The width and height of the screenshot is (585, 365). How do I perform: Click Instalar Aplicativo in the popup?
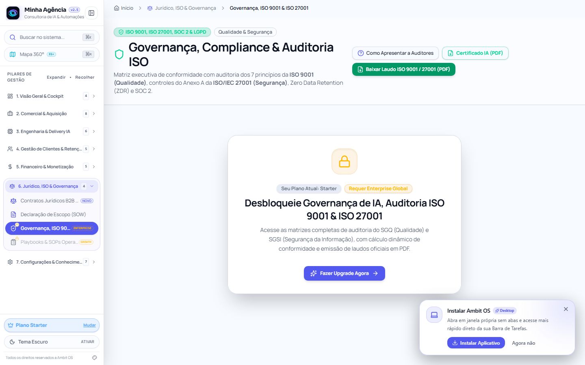[476, 343]
